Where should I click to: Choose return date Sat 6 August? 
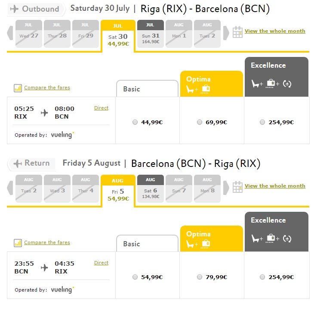click(x=151, y=188)
